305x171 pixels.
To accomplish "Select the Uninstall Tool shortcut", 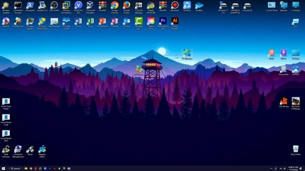I will pyautogui.click(x=18, y=22).
